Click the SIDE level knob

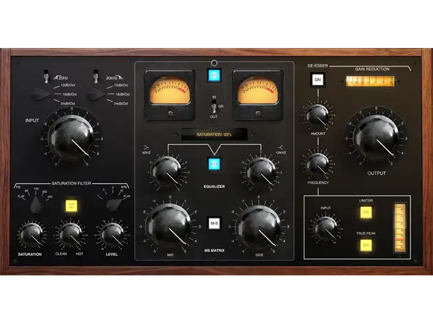[258, 227]
